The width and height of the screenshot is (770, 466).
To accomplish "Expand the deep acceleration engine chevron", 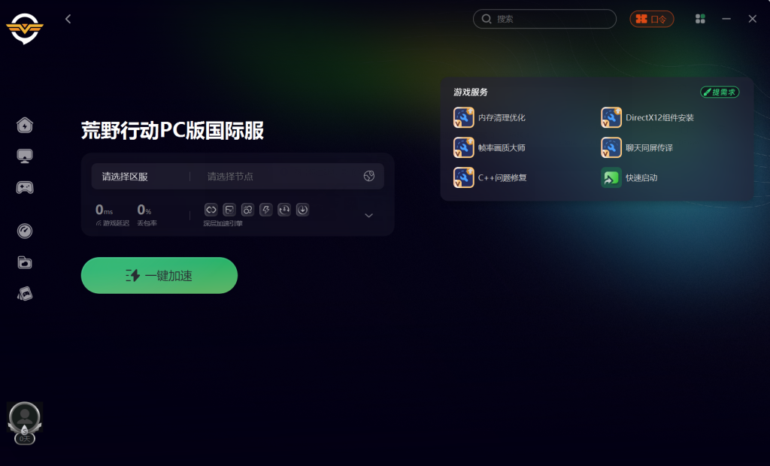I will click(x=368, y=216).
